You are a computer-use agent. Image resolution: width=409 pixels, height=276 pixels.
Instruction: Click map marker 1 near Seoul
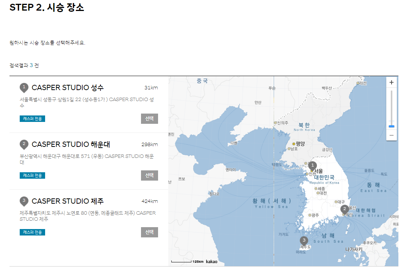312,165
